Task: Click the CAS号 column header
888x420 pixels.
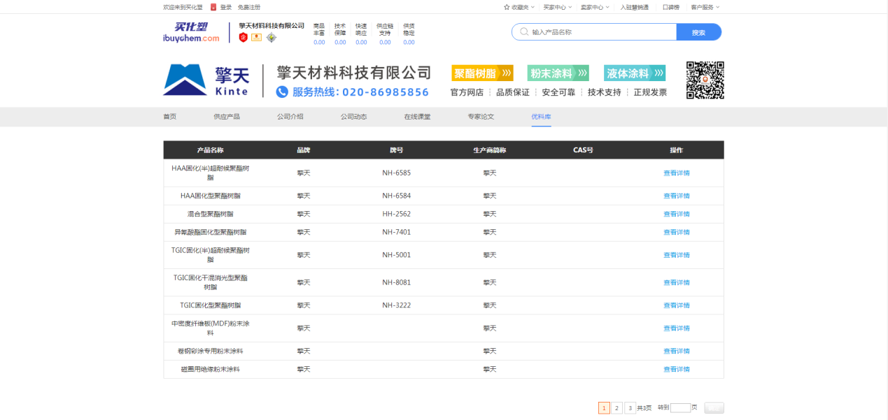Action: click(583, 150)
